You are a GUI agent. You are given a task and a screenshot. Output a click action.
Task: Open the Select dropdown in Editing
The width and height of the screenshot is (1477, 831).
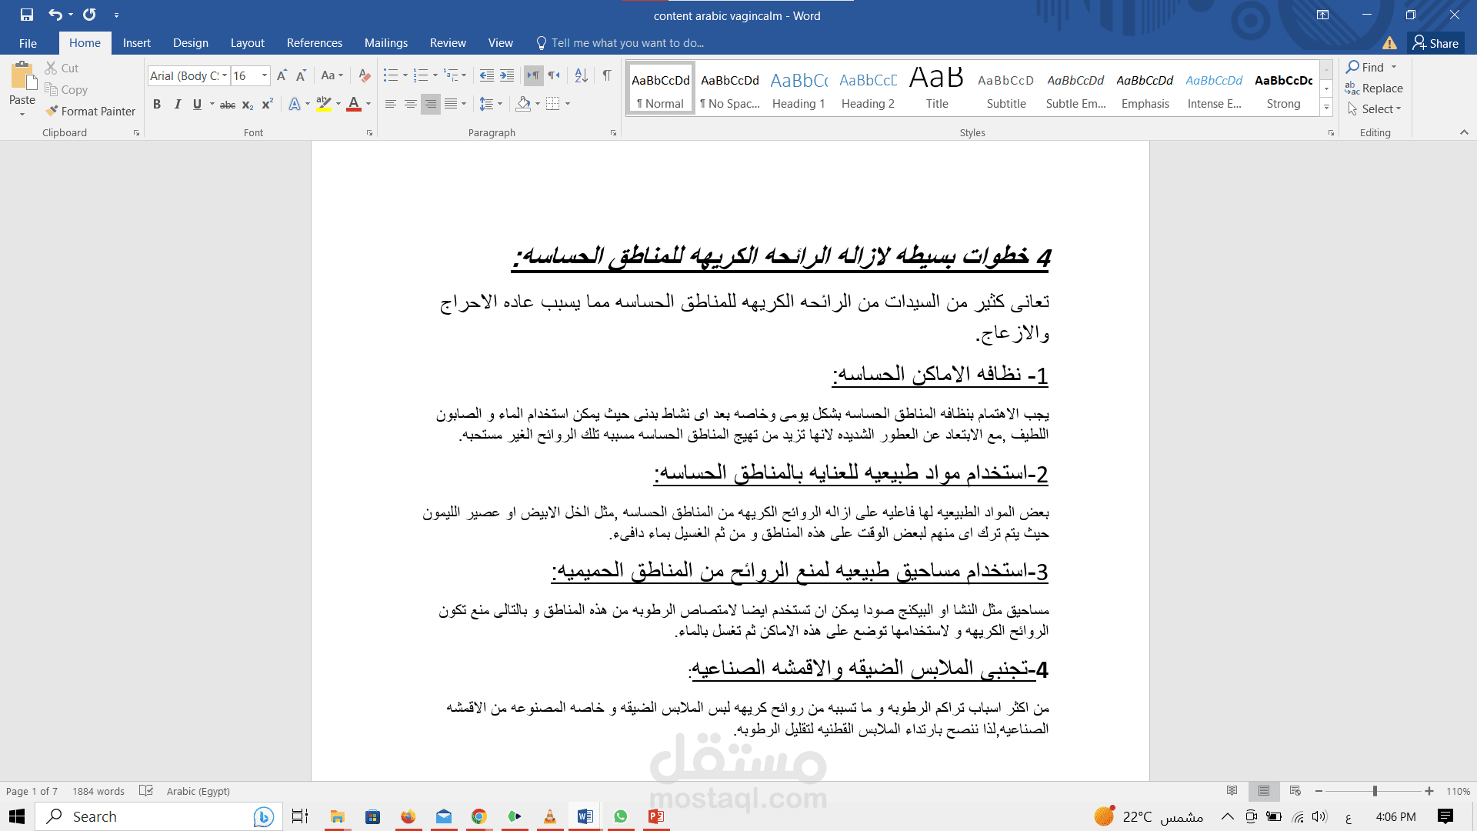tap(1375, 109)
